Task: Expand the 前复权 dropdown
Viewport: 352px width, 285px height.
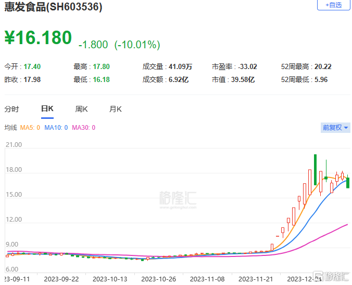Action: tap(335, 128)
